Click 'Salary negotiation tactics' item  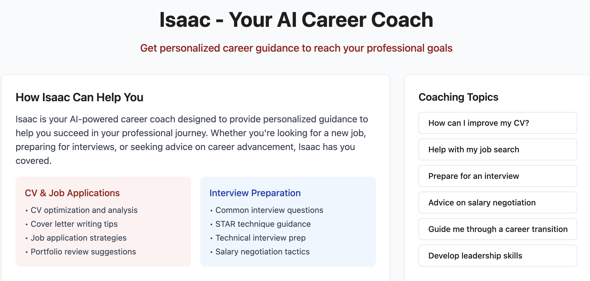coord(262,252)
